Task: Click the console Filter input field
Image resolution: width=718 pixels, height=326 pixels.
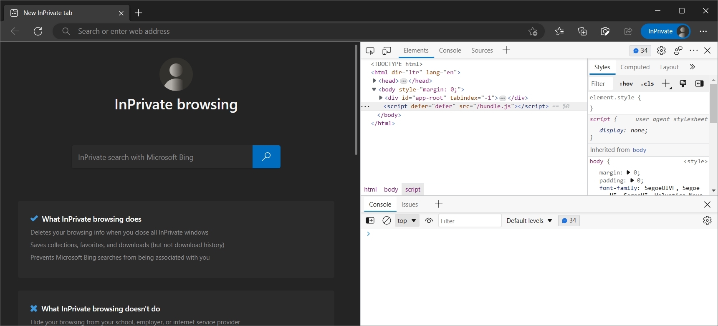Action: coord(469,221)
